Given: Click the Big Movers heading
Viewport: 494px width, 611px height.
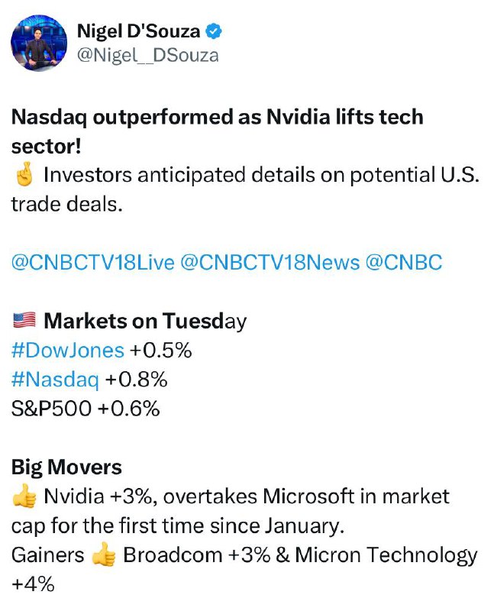Looking at the screenshot, I should point(66,467).
